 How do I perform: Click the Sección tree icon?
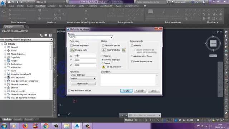pyautogui.click(x=9, y=87)
